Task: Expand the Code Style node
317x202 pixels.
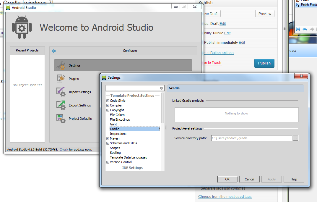Action: [x=108, y=101]
